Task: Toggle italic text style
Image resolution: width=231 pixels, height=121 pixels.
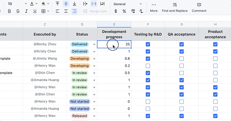Action: [x=26, y=11]
